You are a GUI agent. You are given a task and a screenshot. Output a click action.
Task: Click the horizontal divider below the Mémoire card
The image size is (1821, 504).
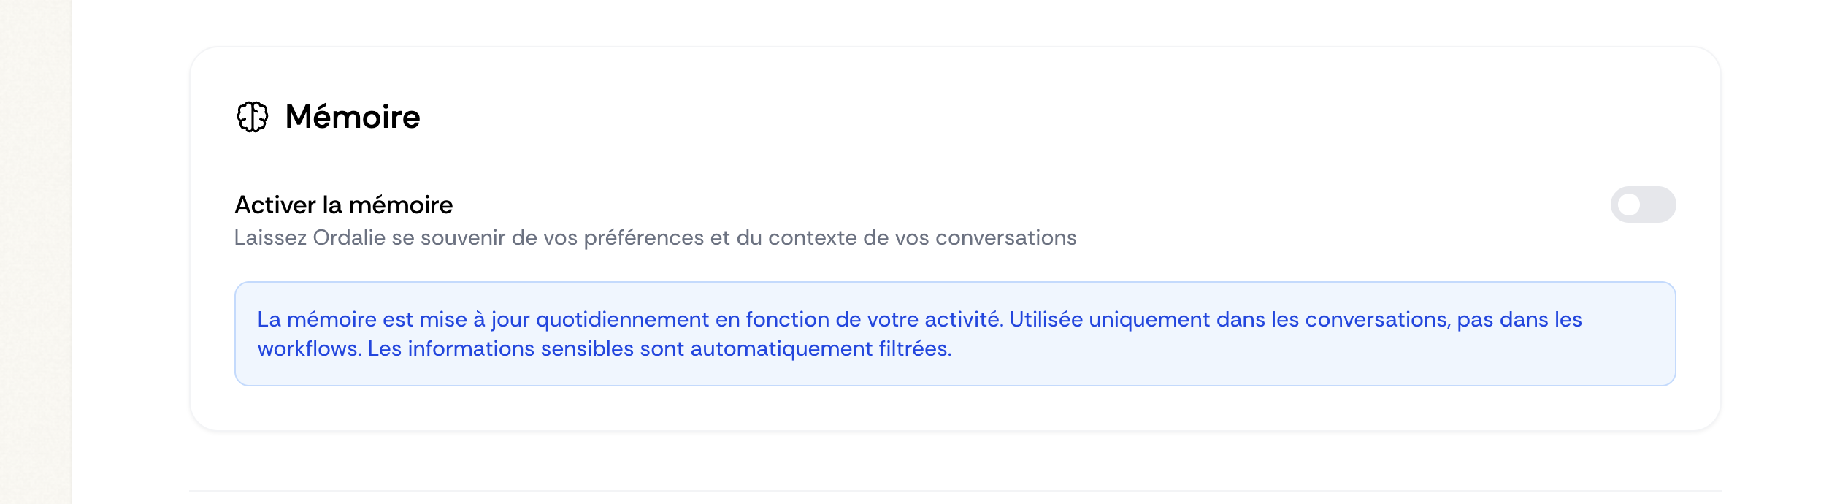pyautogui.click(x=949, y=491)
